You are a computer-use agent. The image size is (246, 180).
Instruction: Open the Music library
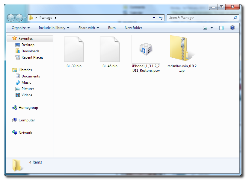click(x=26, y=82)
